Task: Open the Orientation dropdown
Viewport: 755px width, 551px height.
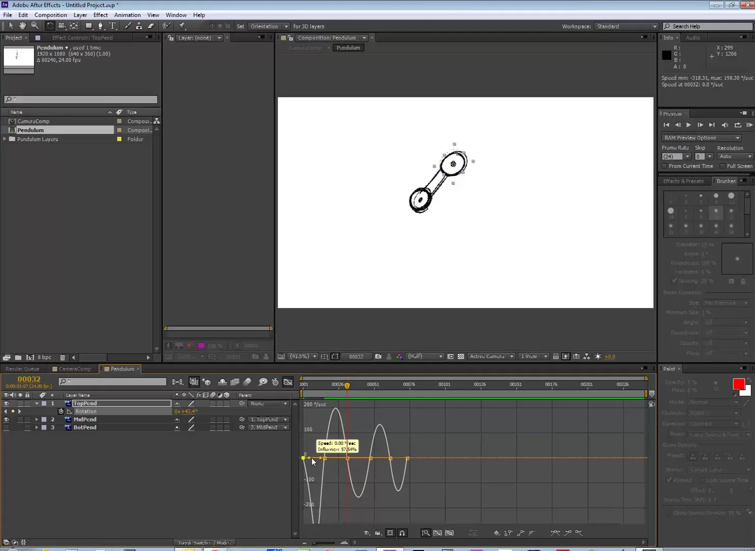Action: point(269,27)
